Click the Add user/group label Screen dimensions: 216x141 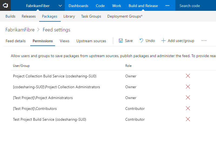181,41
